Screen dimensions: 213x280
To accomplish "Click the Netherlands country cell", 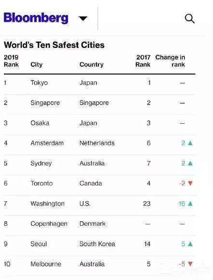I will pos(97,143).
